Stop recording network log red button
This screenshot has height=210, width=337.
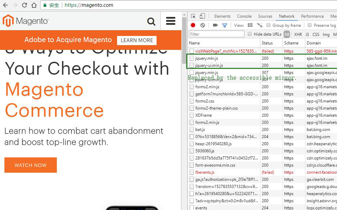(x=193, y=25)
